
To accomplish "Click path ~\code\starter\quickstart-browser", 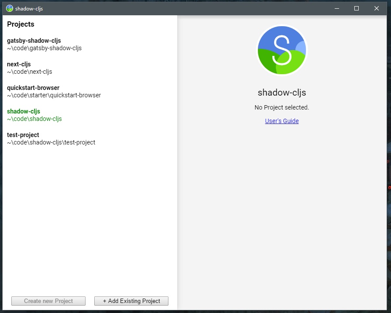I will coord(54,95).
